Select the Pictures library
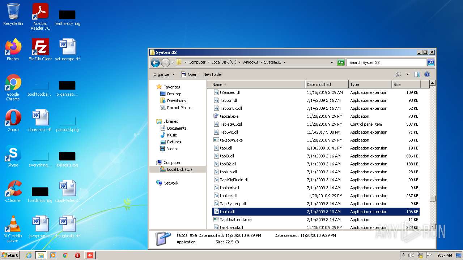 174,142
